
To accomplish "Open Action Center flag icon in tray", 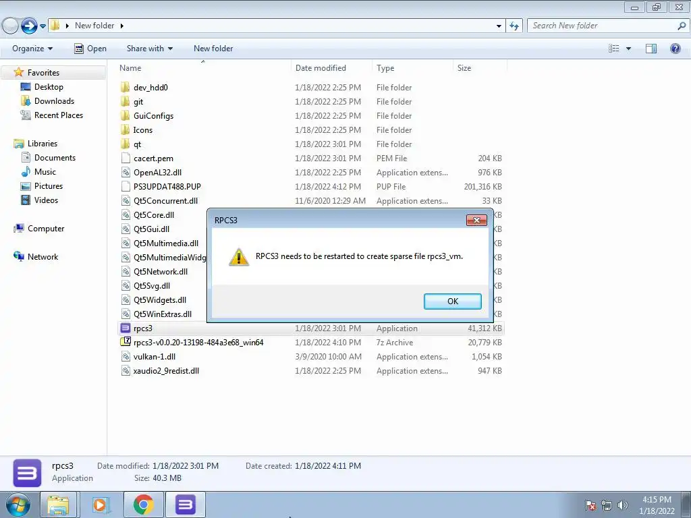I will tap(590, 505).
